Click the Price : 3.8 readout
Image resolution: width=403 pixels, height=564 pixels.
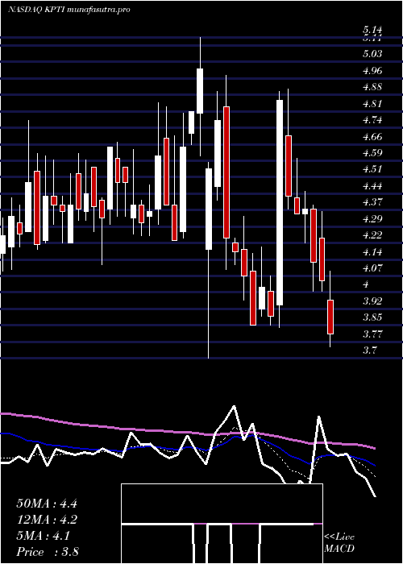pyautogui.click(x=48, y=552)
